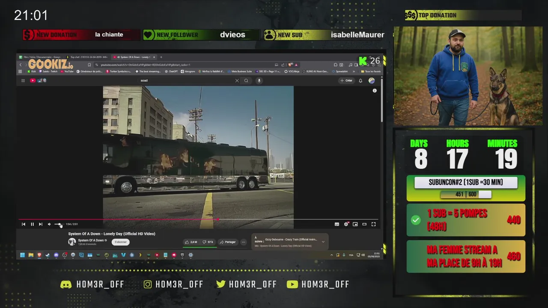The height and width of the screenshot is (308, 548).
Task: Dislike the video showing 57 k
Action: coord(208,242)
